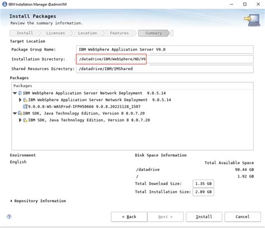This screenshot has width=265, height=228.
Task: Collapse the top-level WebSphere Application Server Network Deployment node
Action: [15, 93]
